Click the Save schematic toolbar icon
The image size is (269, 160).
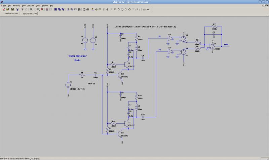[x=12, y=9]
